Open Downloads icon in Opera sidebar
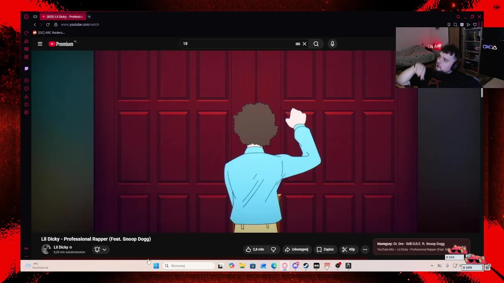The height and width of the screenshot is (283, 504). [x=26, y=97]
